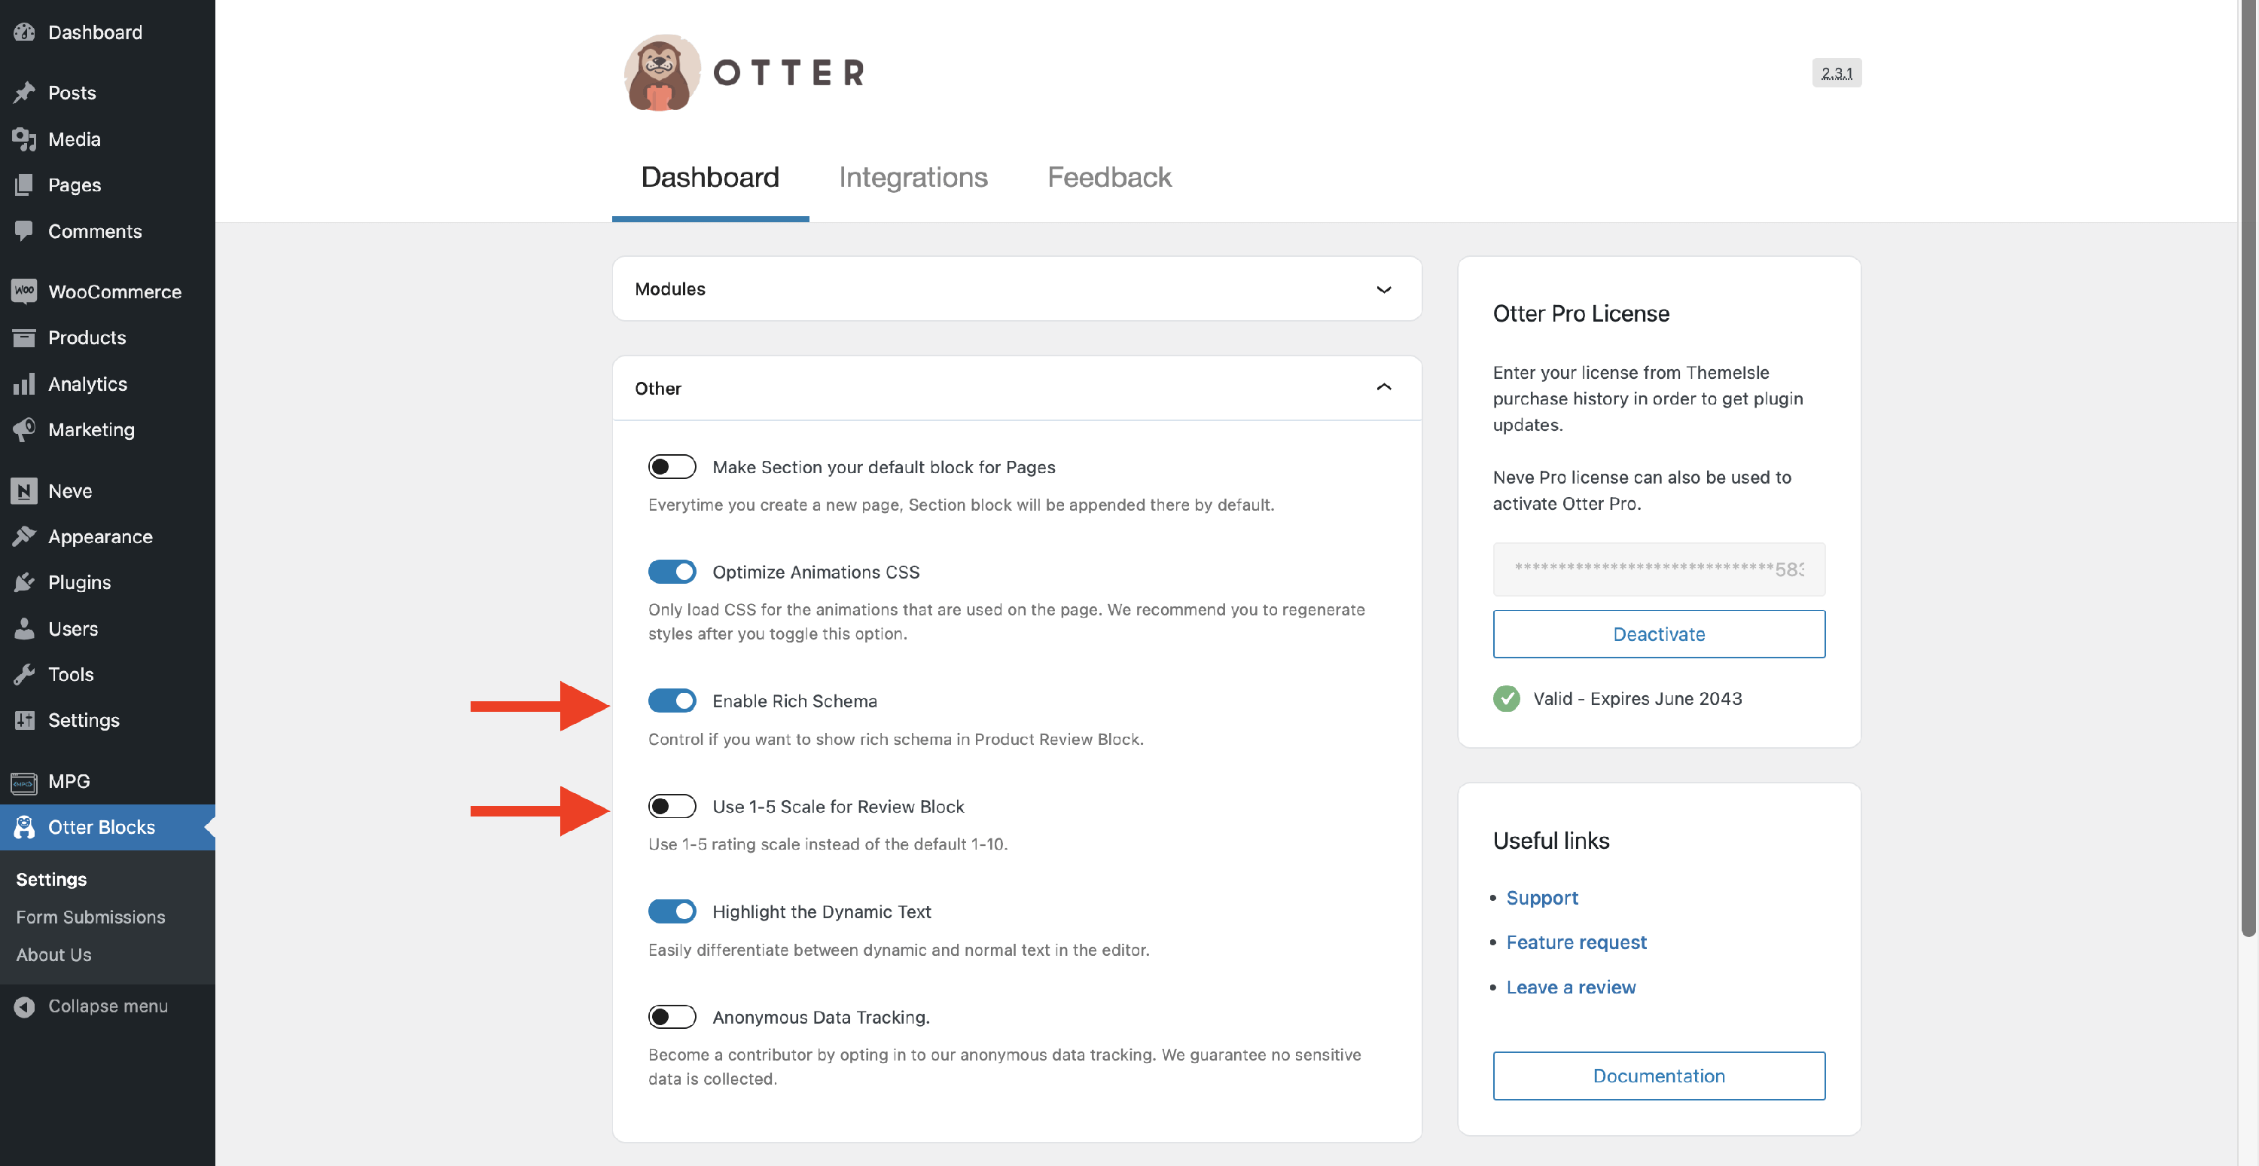Click the Collapse menu arrow icon
This screenshot has height=1166, width=2259.
[x=23, y=1006]
